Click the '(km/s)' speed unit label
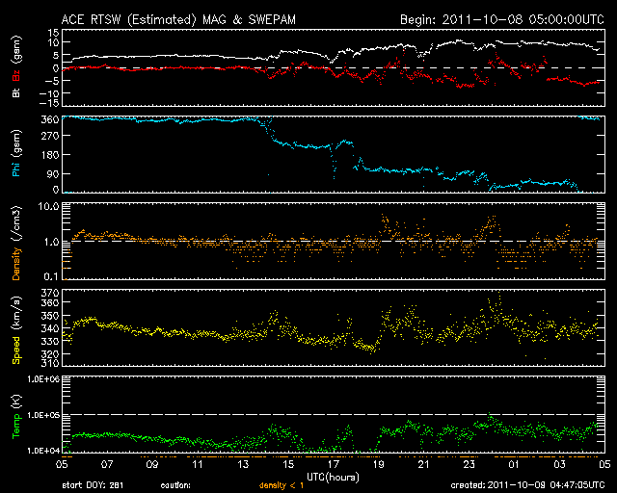 [16, 313]
